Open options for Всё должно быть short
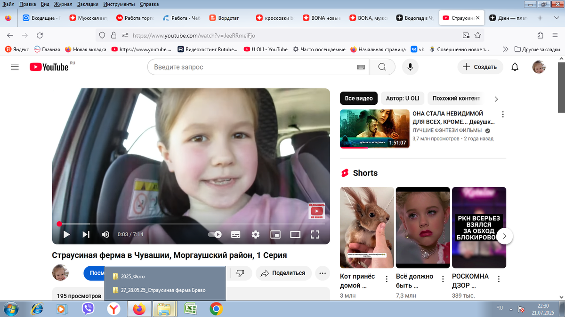565x317 pixels. pos(443,279)
